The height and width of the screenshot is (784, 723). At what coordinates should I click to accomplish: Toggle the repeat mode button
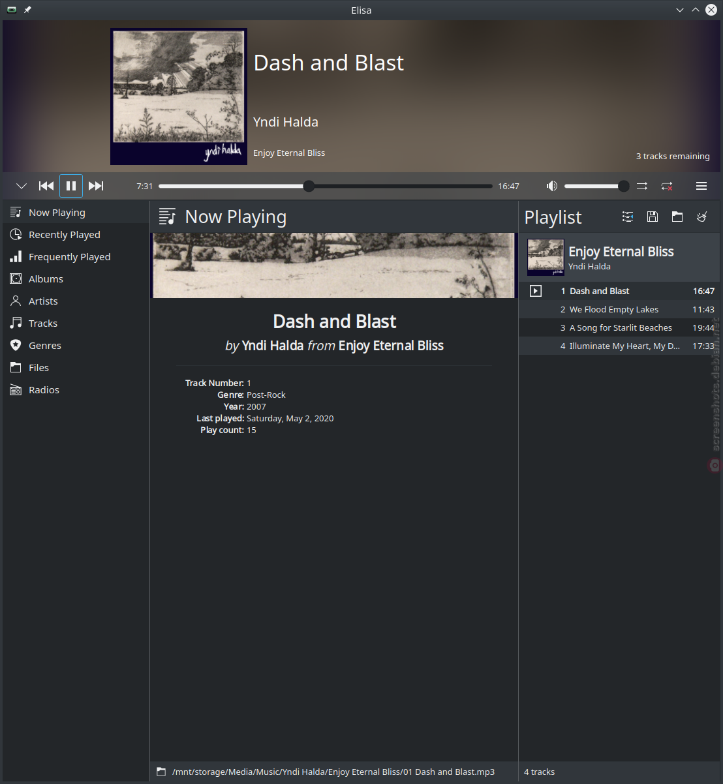667,186
